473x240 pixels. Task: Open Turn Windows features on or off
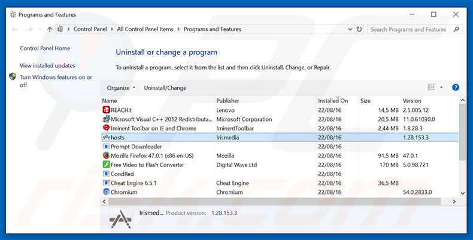coord(56,81)
